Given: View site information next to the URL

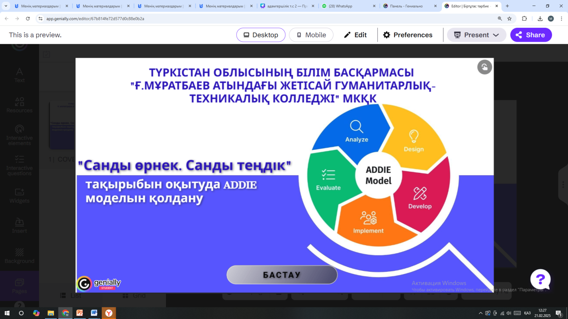Looking at the screenshot, I should coord(40,19).
